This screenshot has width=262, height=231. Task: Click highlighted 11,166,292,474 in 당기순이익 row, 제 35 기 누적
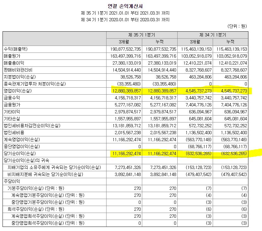click(162, 154)
